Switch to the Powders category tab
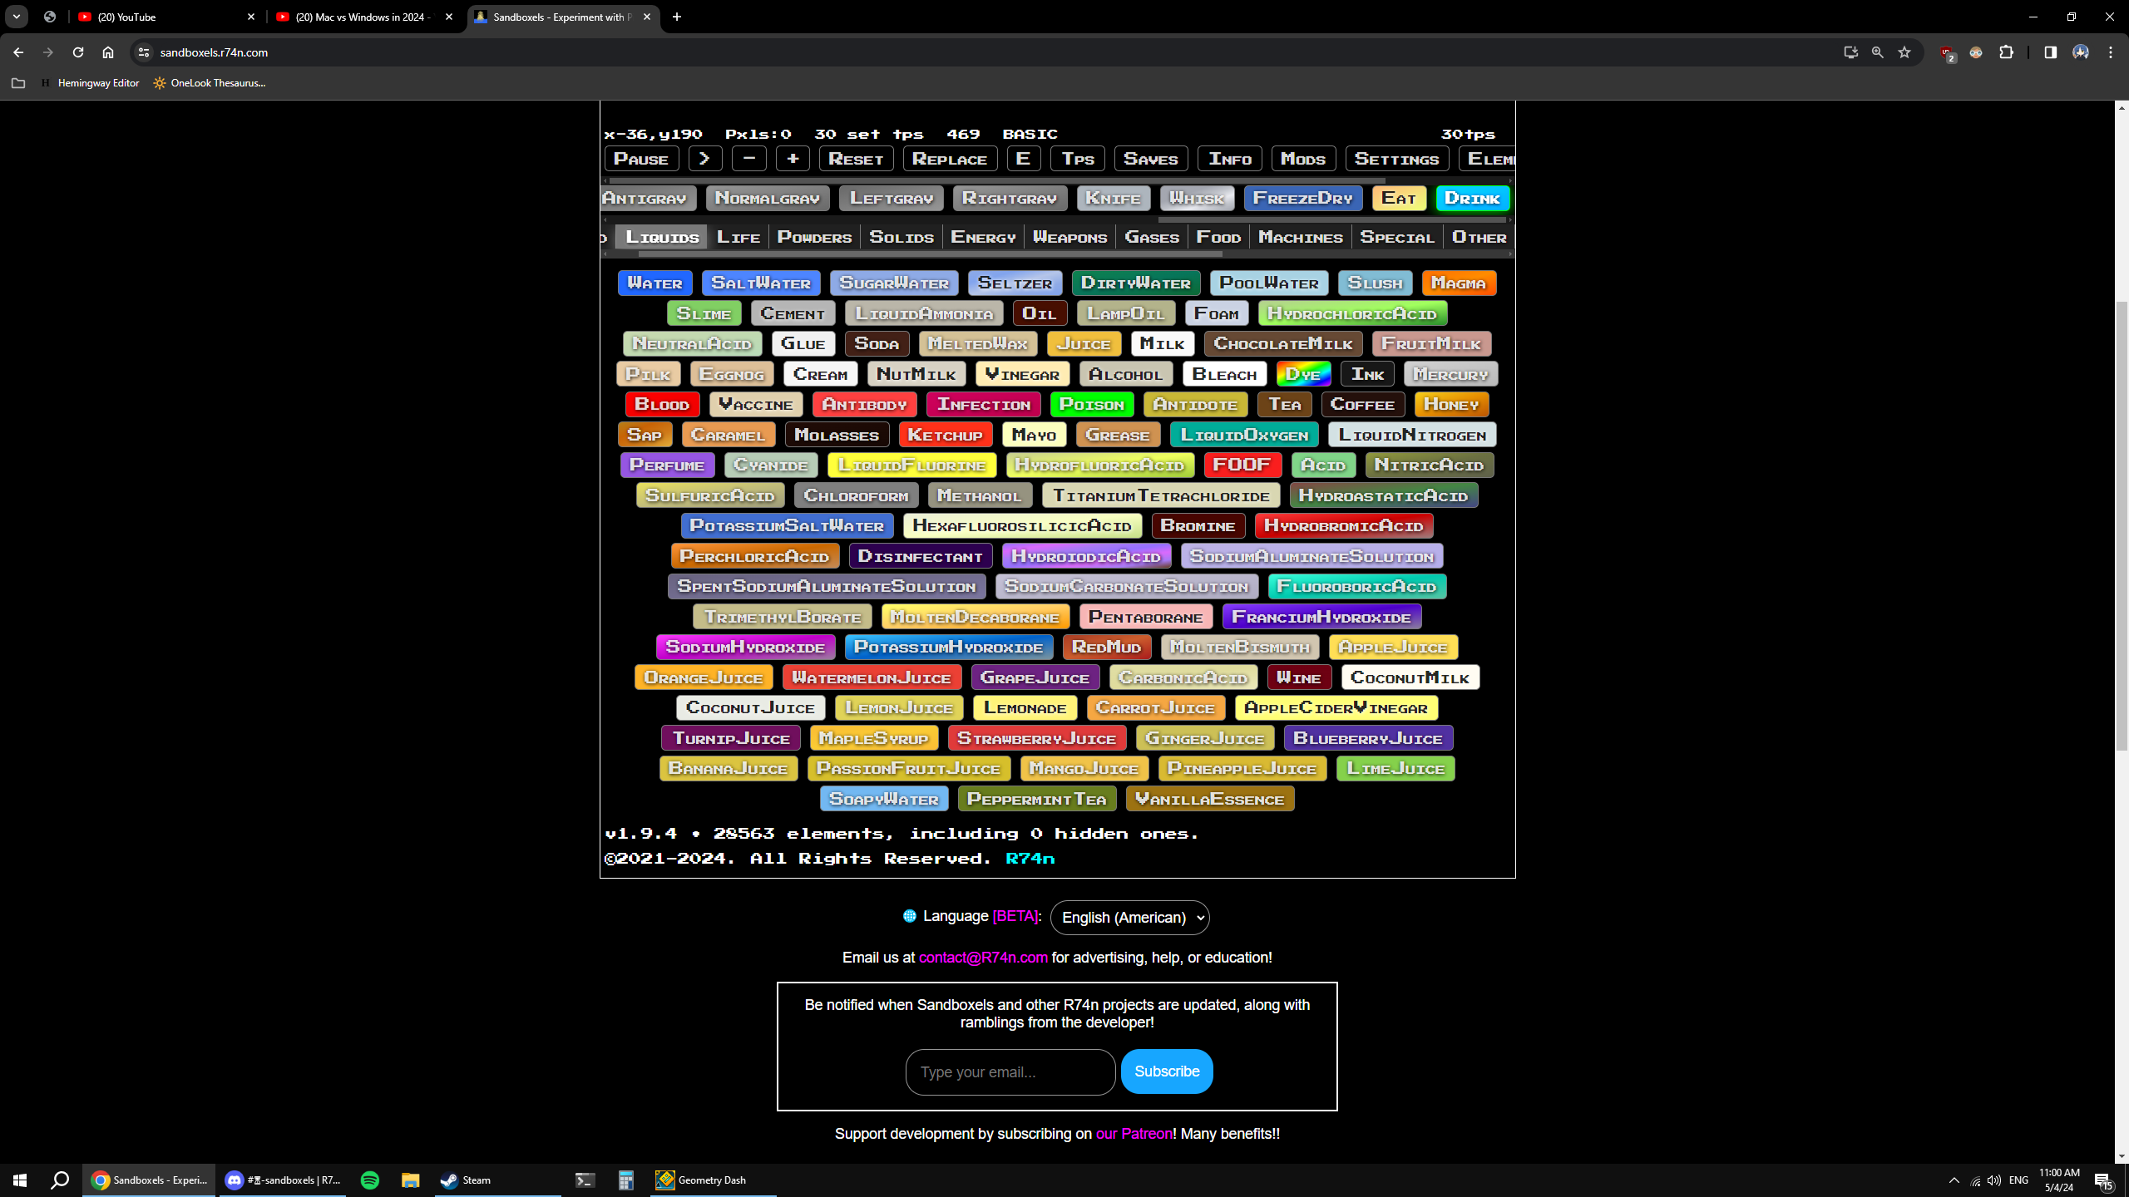Screen dimensions: 2129x1197 pos(814,237)
